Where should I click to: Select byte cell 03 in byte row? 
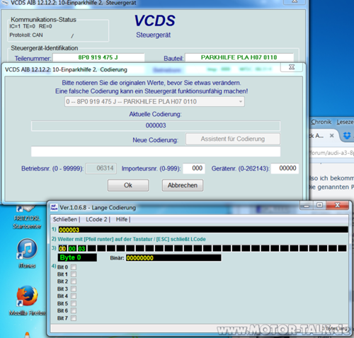pos(81,248)
